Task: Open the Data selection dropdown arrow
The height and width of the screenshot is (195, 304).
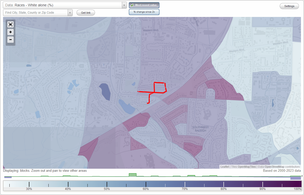Action: point(124,5)
